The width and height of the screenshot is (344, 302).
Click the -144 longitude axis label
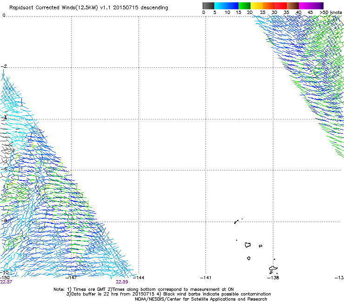click(x=139, y=278)
